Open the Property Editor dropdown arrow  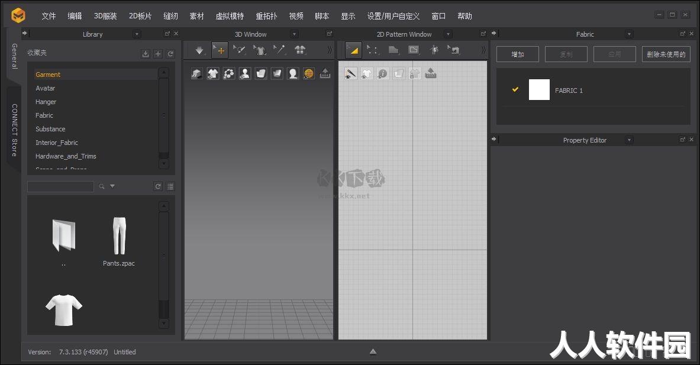(x=629, y=140)
